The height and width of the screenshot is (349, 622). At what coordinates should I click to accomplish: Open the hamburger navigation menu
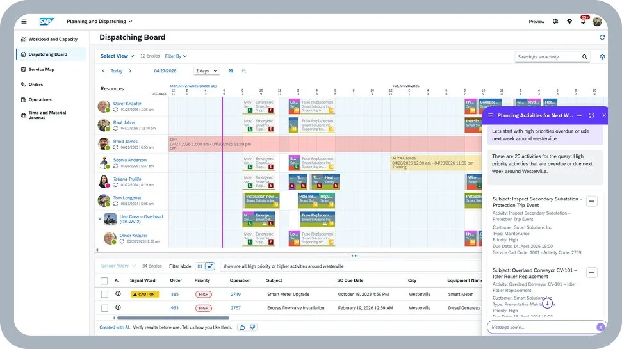(x=24, y=21)
